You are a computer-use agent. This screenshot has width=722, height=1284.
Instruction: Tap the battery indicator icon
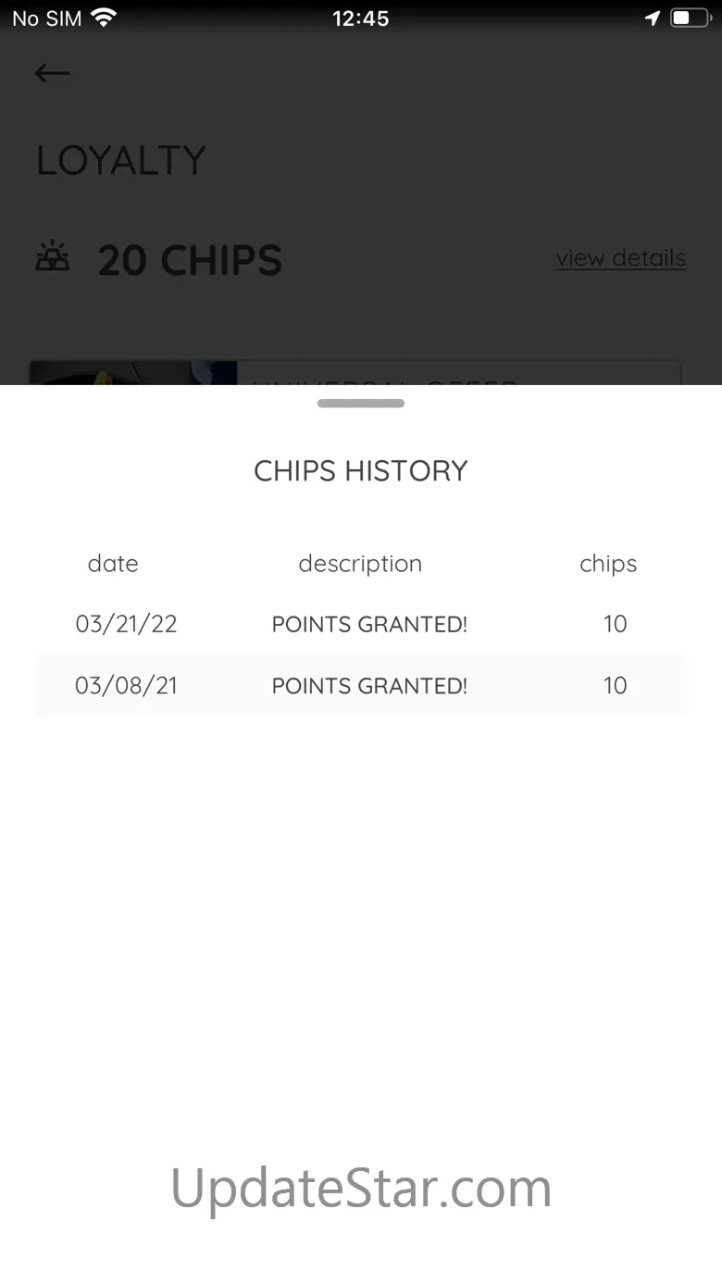coord(689,18)
